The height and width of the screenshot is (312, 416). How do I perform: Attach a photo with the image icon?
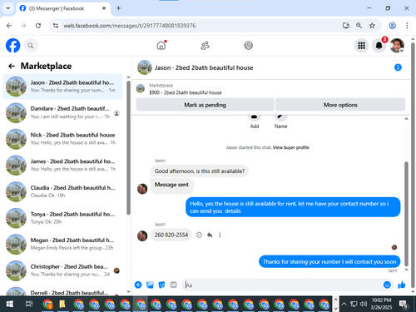click(x=150, y=285)
